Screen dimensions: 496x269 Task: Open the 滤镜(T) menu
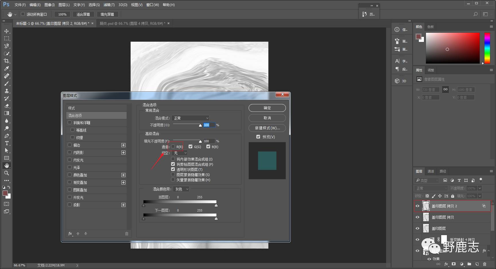click(109, 5)
